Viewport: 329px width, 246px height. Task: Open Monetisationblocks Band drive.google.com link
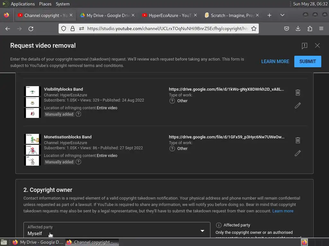tap(227, 137)
